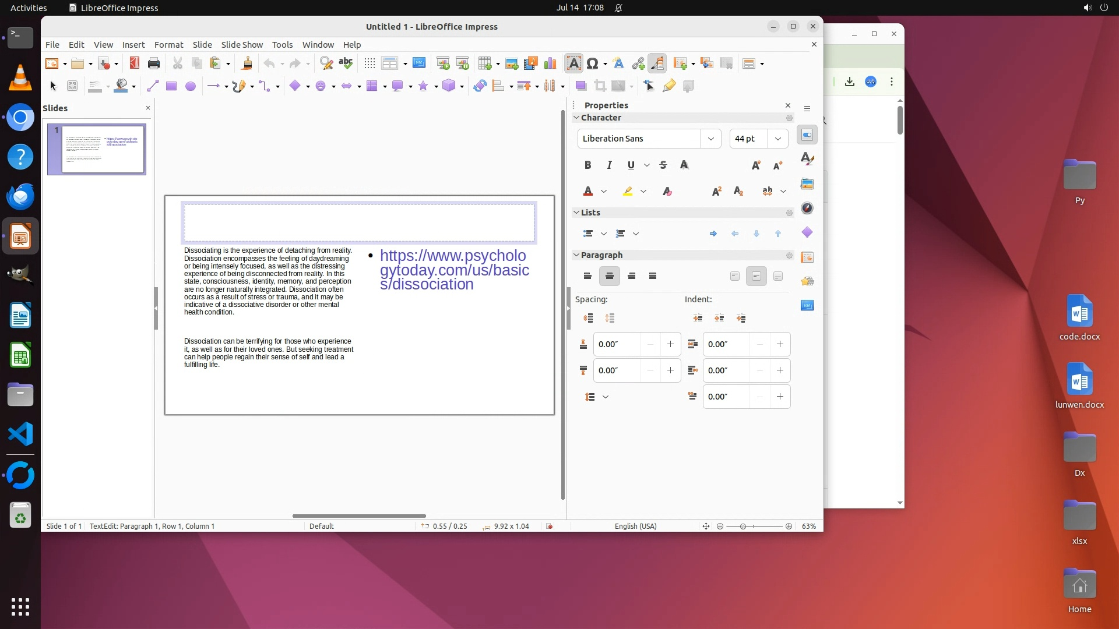Run spelling check from the toolbar

click(346, 63)
